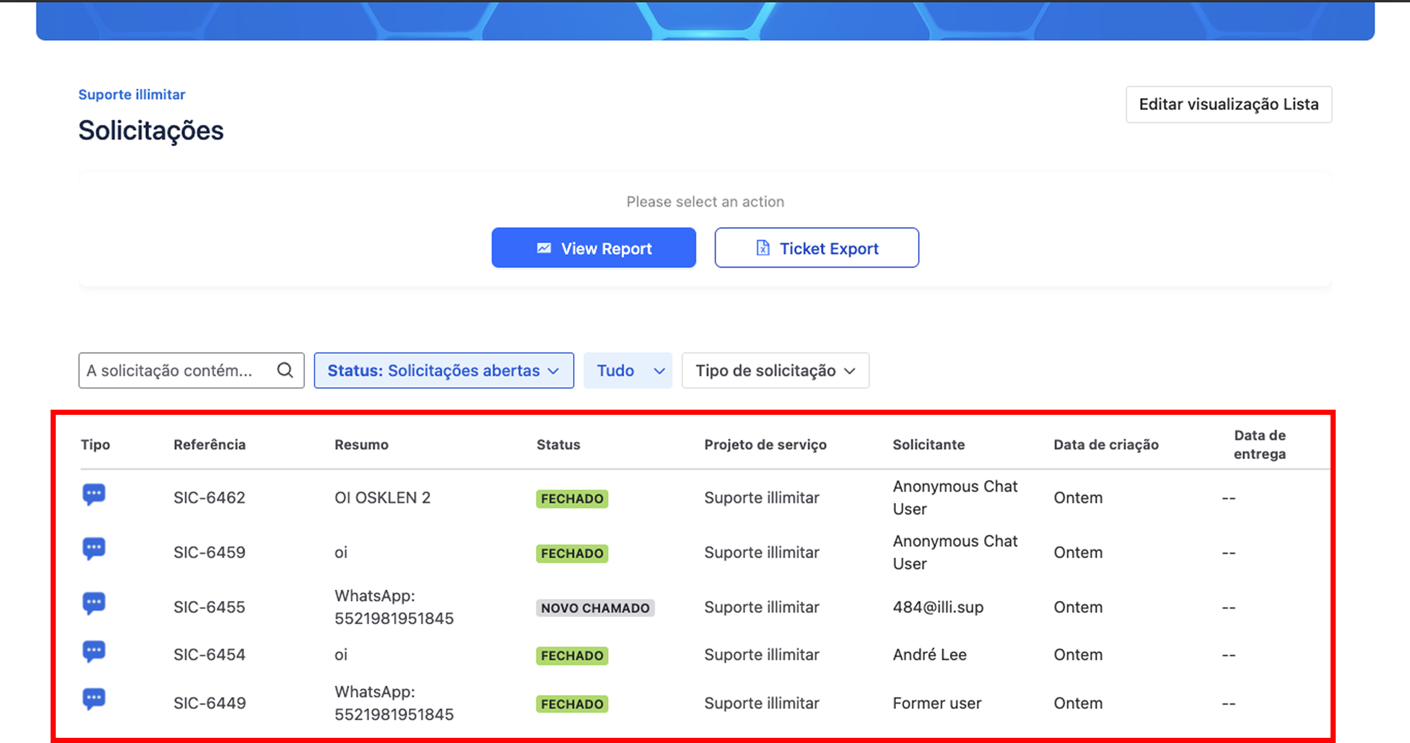Open the Status: Solicitações abertas dropdown
Viewport: 1410px width, 743px height.
(443, 370)
